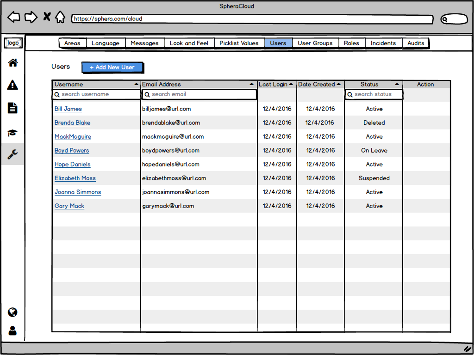Open Gary Mack user link
The width and height of the screenshot is (474, 355).
pyautogui.click(x=69, y=206)
